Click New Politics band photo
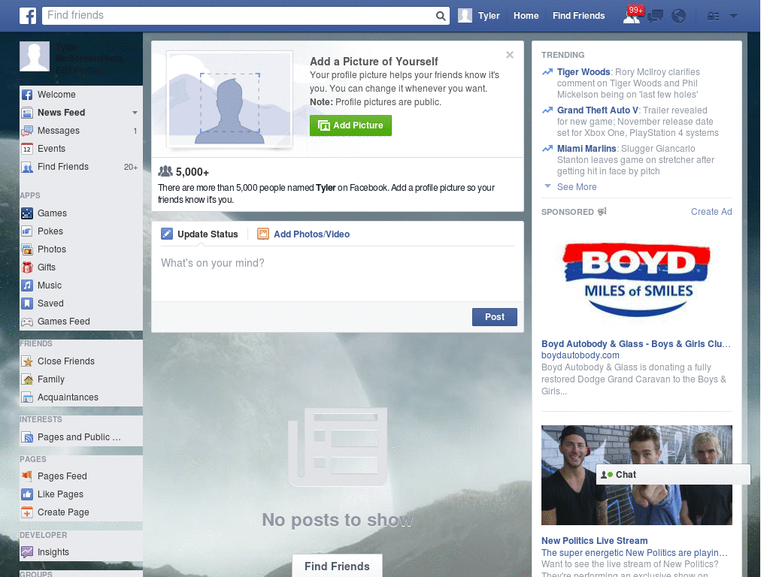Image resolution: width=770 pixels, height=577 pixels. 636,475
